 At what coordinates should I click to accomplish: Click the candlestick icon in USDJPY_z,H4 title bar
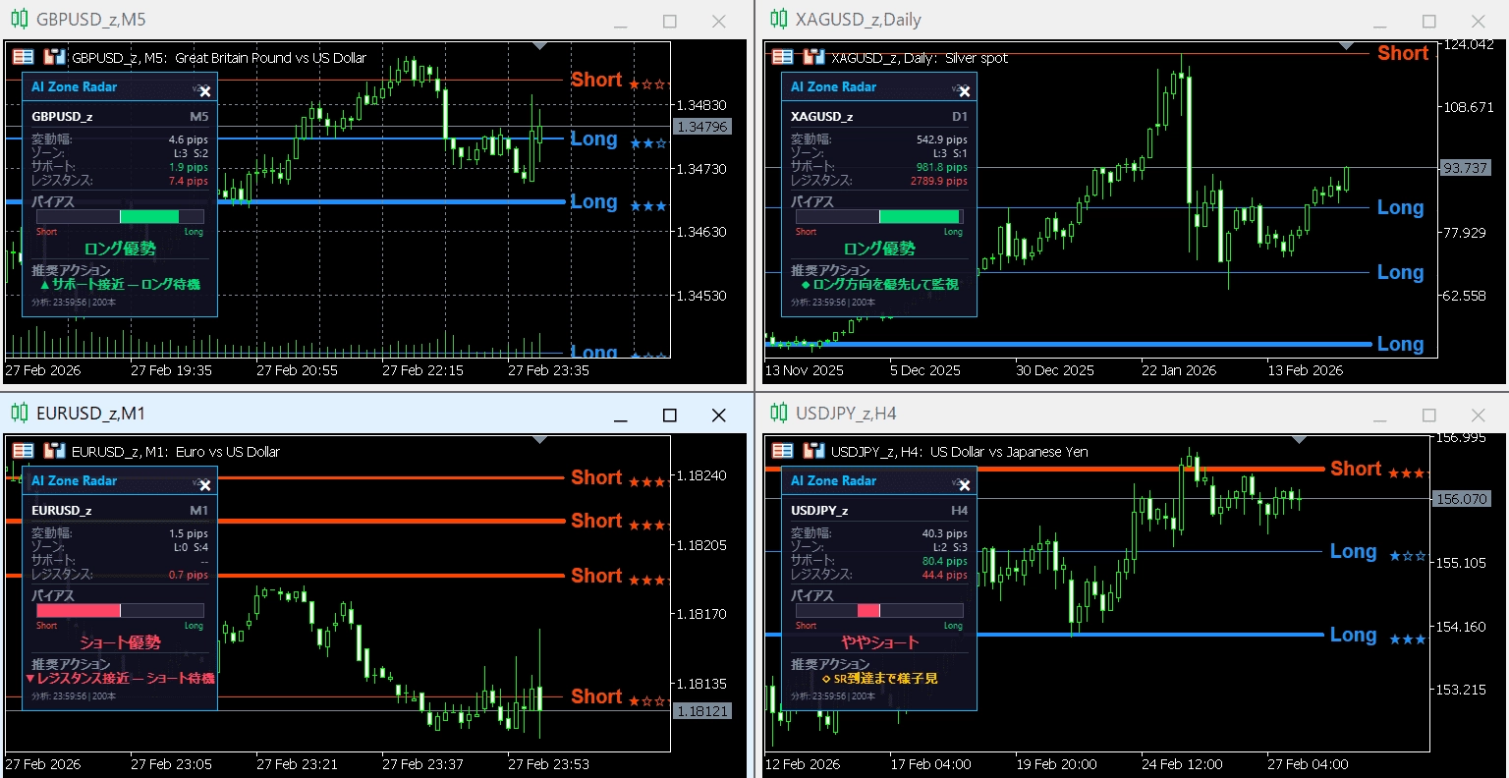pyautogui.click(x=779, y=414)
